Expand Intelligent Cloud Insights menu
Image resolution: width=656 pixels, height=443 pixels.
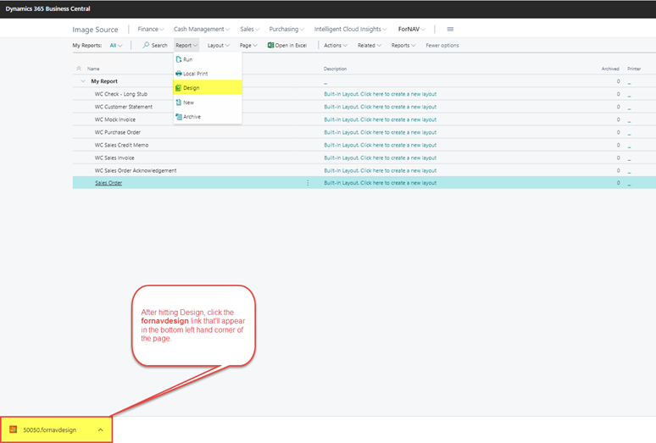pos(351,30)
